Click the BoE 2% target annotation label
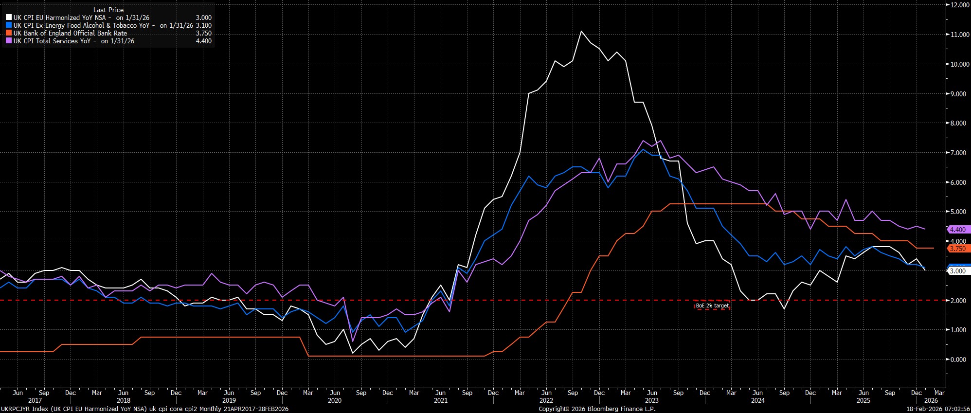 (x=712, y=306)
